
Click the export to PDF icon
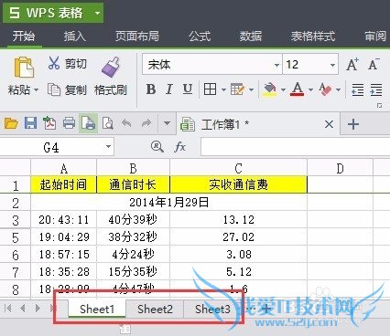(x=49, y=123)
